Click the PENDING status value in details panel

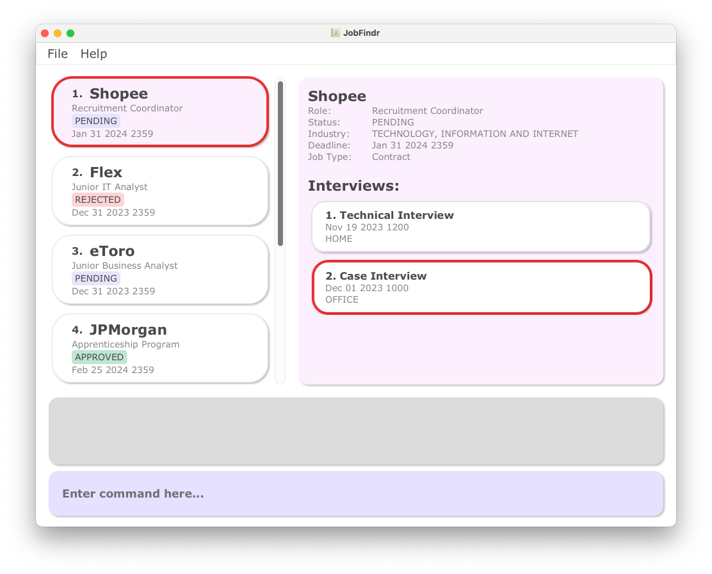click(392, 122)
